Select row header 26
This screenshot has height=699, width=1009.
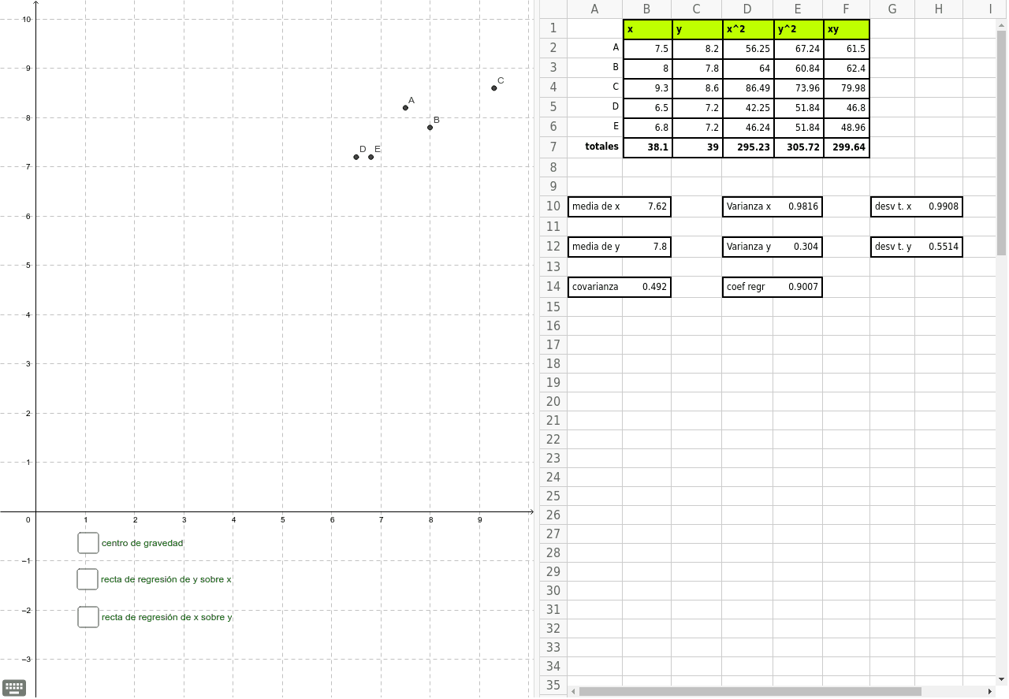tap(553, 515)
